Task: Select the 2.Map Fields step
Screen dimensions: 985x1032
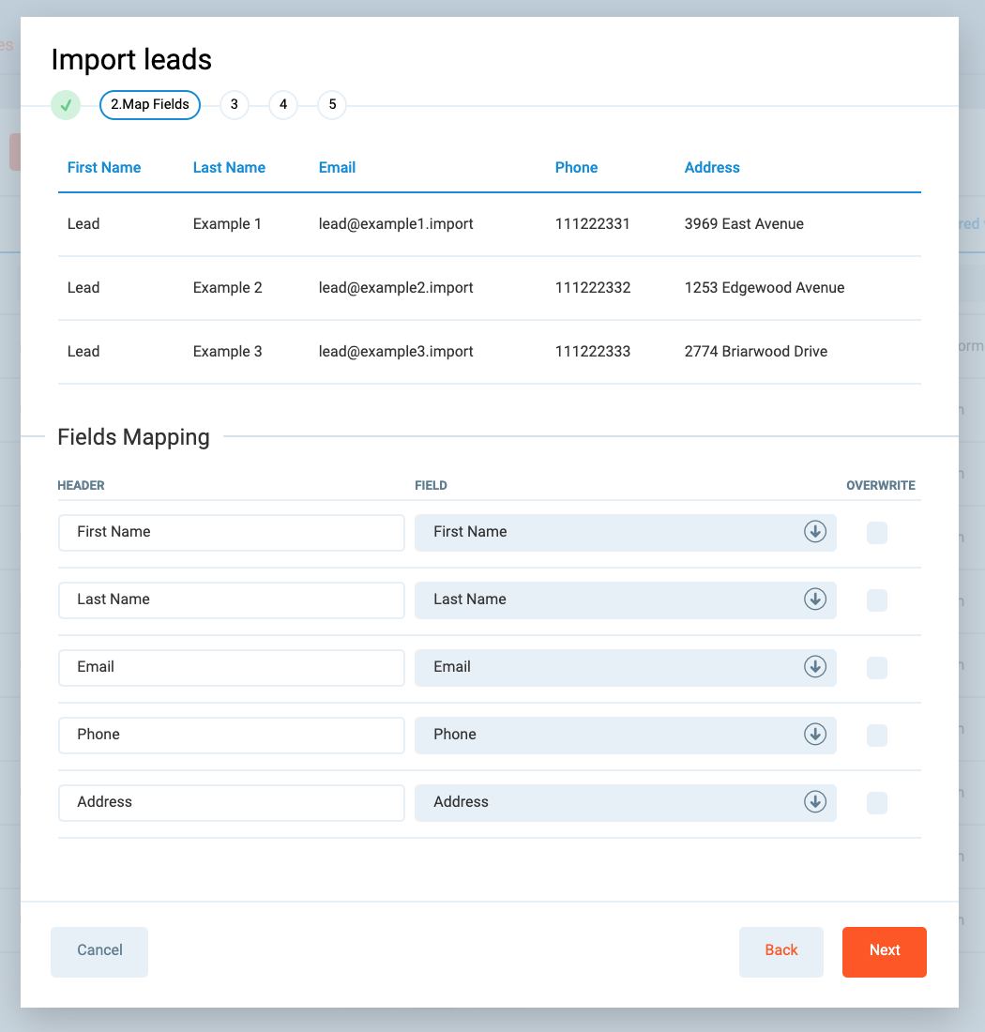Action: pos(150,105)
